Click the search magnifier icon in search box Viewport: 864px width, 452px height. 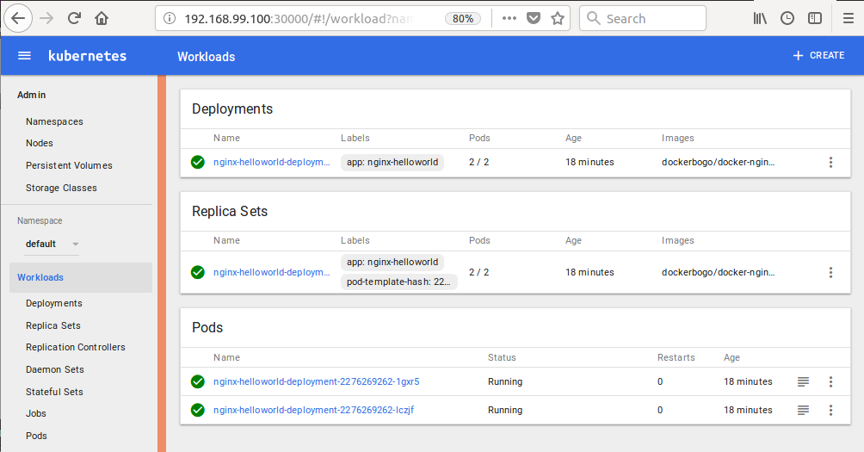[x=594, y=18]
